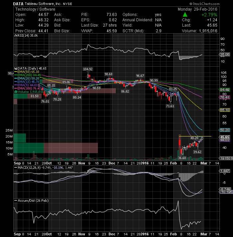Select the green EMA(200) legend line
Image resolution: width=233 pixels, height=237 pixels.
coord(16,75)
